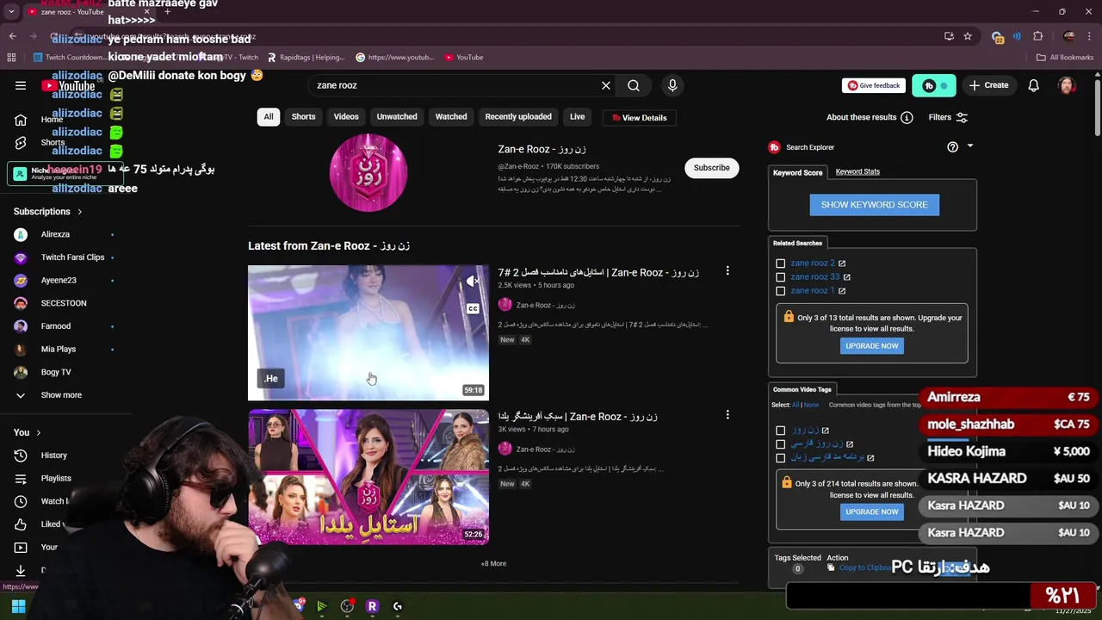Select the Videos filter chip

[346, 117]
